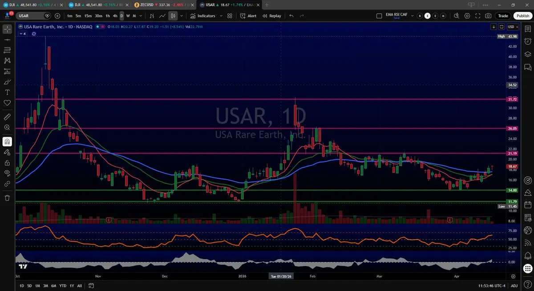Select the W weekly interval
The image size is (534, 291).
[128, 16]
